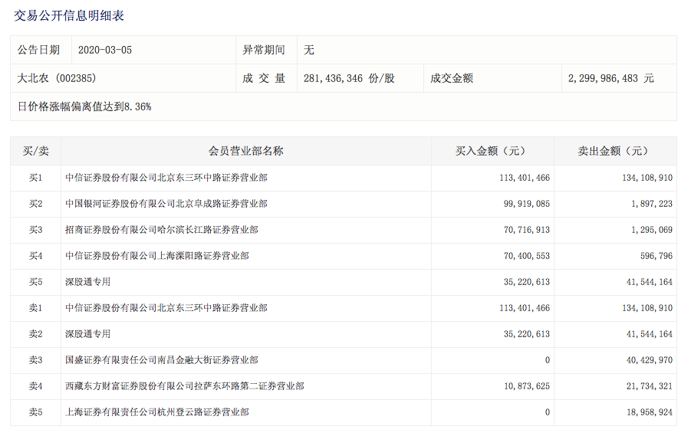Open 深股通专用 link in the 买5 row
The width and height of the screenshot is (691, 436).
[88, 282]
